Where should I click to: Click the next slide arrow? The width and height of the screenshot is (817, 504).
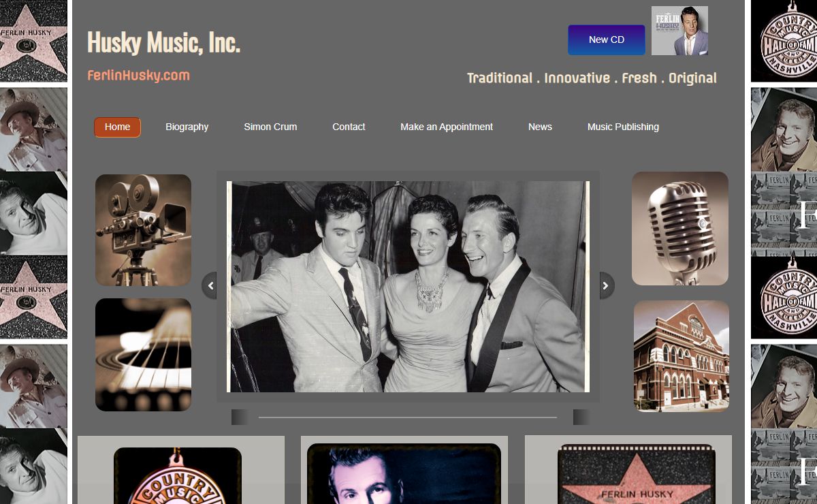pyautogui.click(x=607, y=285)
